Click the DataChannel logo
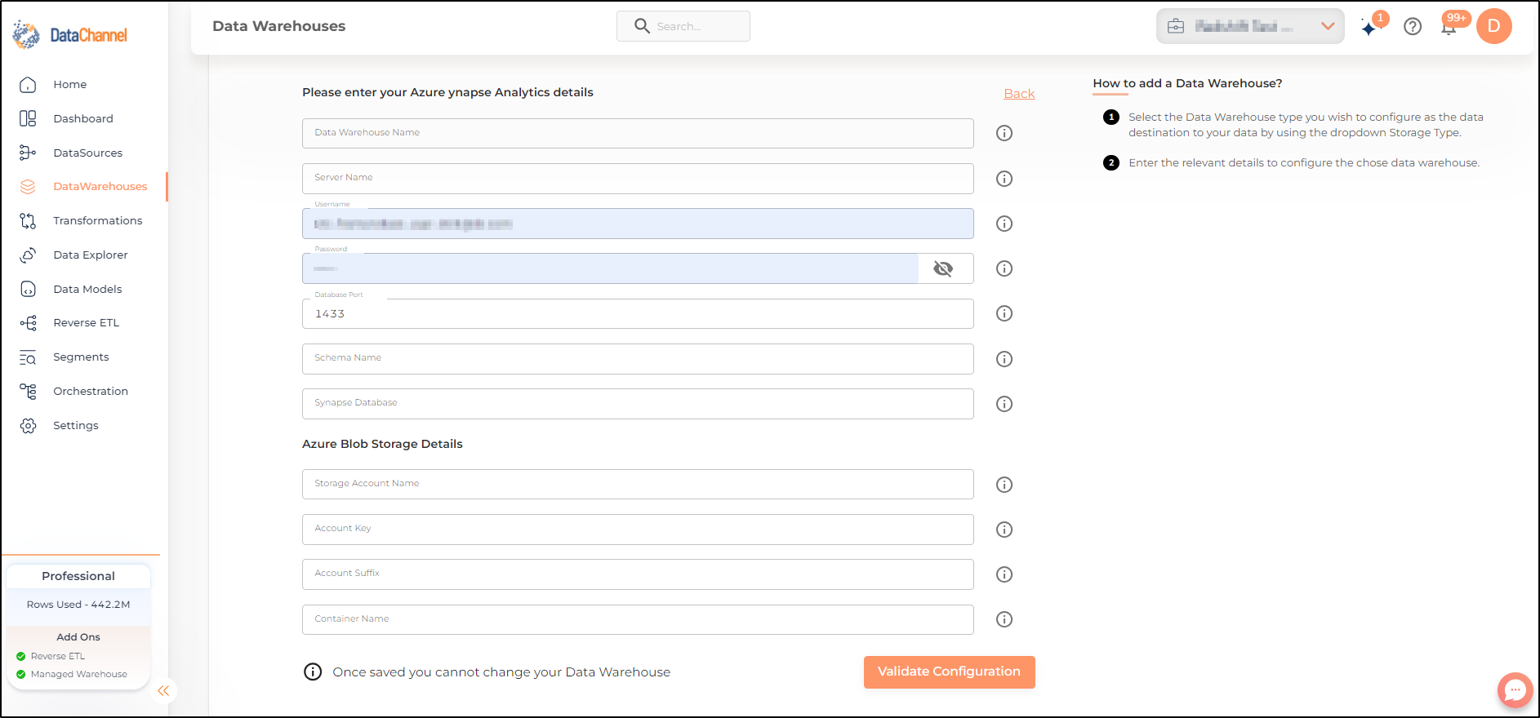The width and height of the screenshot is (1540, 718). pyautogui.click(x=69, y=35)
